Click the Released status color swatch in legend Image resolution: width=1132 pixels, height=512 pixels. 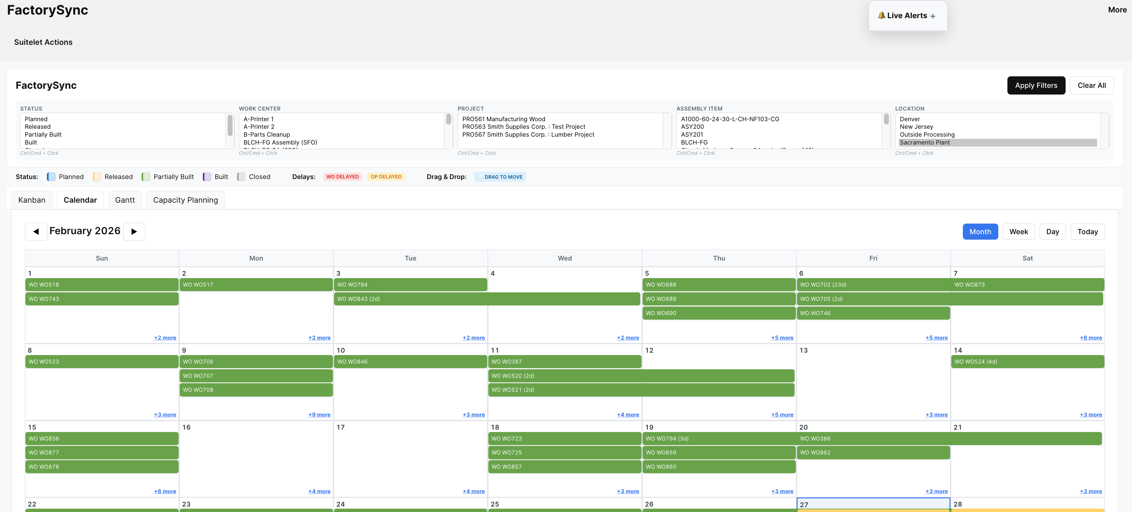tap(97, 177)
